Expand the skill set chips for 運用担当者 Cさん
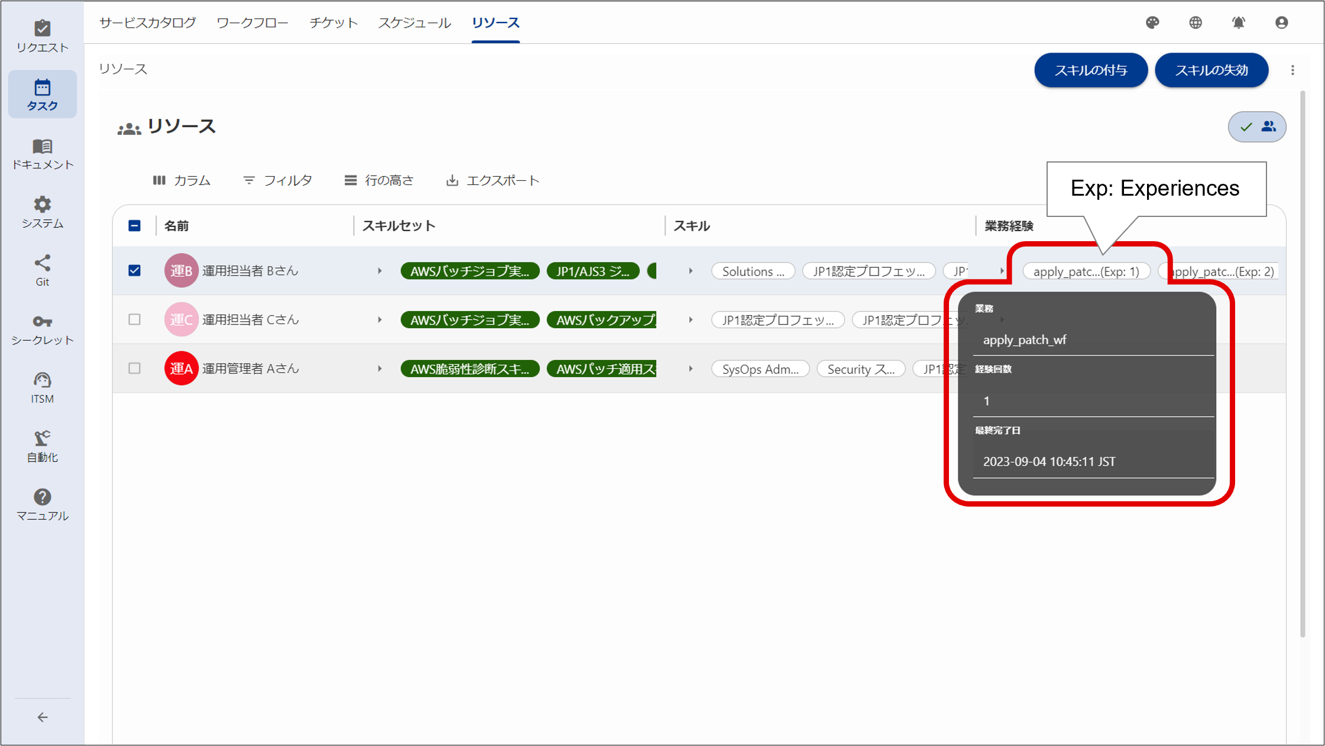This screenshot has height=746, width=1325. pyautogui.click(x=379, y=319)
